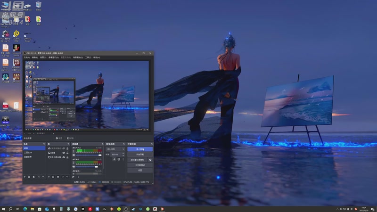Pop out the audio mixer dock icon

pyautogui.click(x=102, y=144)
